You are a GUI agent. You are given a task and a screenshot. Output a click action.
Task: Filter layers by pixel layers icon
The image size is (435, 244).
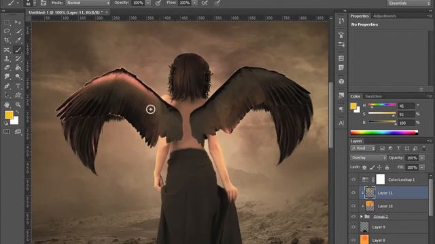click(382, 148)
